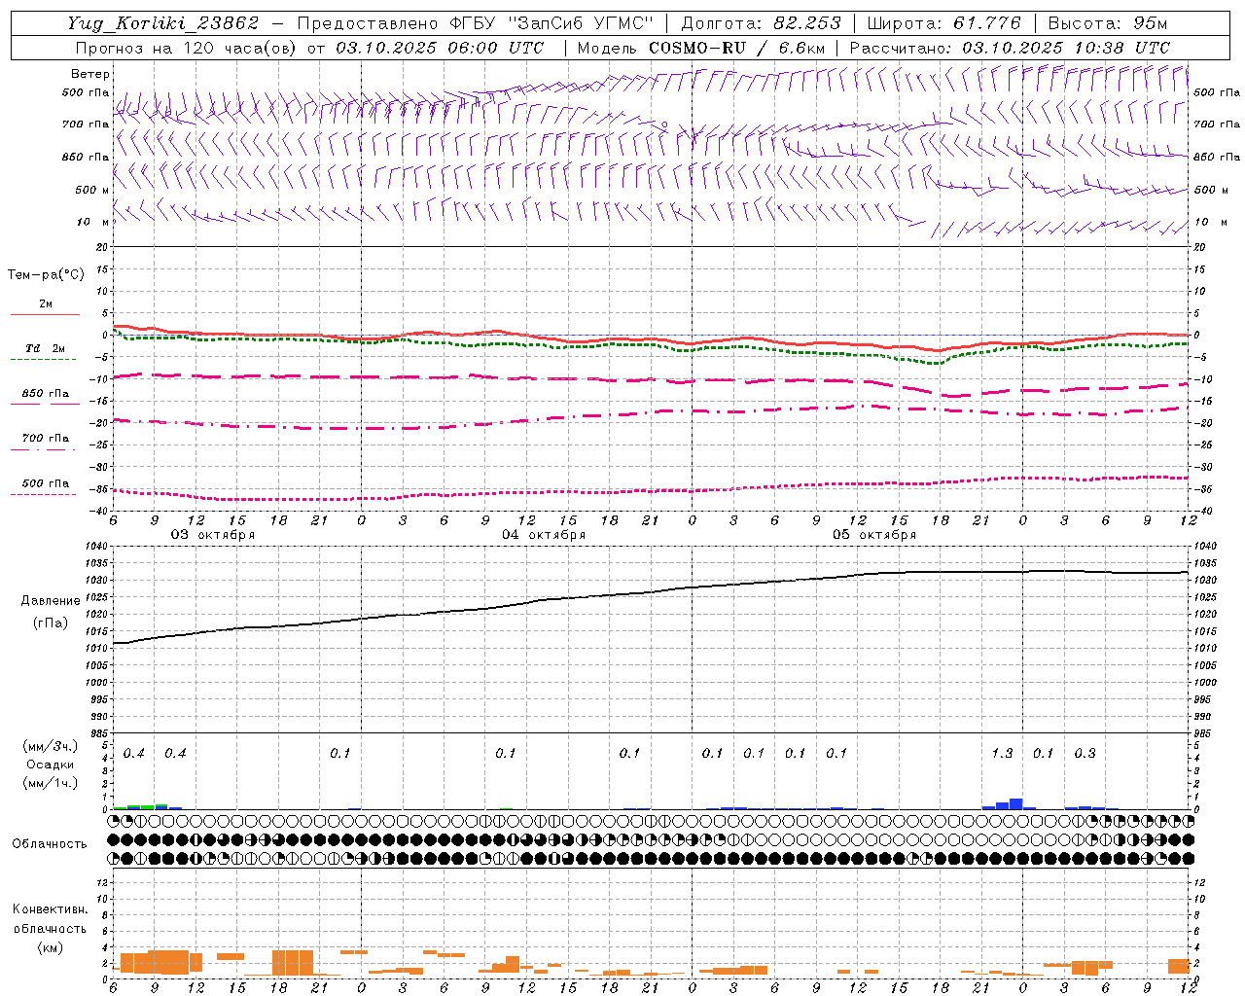The height and width of the screenshot is (996, 1245).
Task: Click Прогноз на 120 часа(ов) text
Action: point(187,48)
